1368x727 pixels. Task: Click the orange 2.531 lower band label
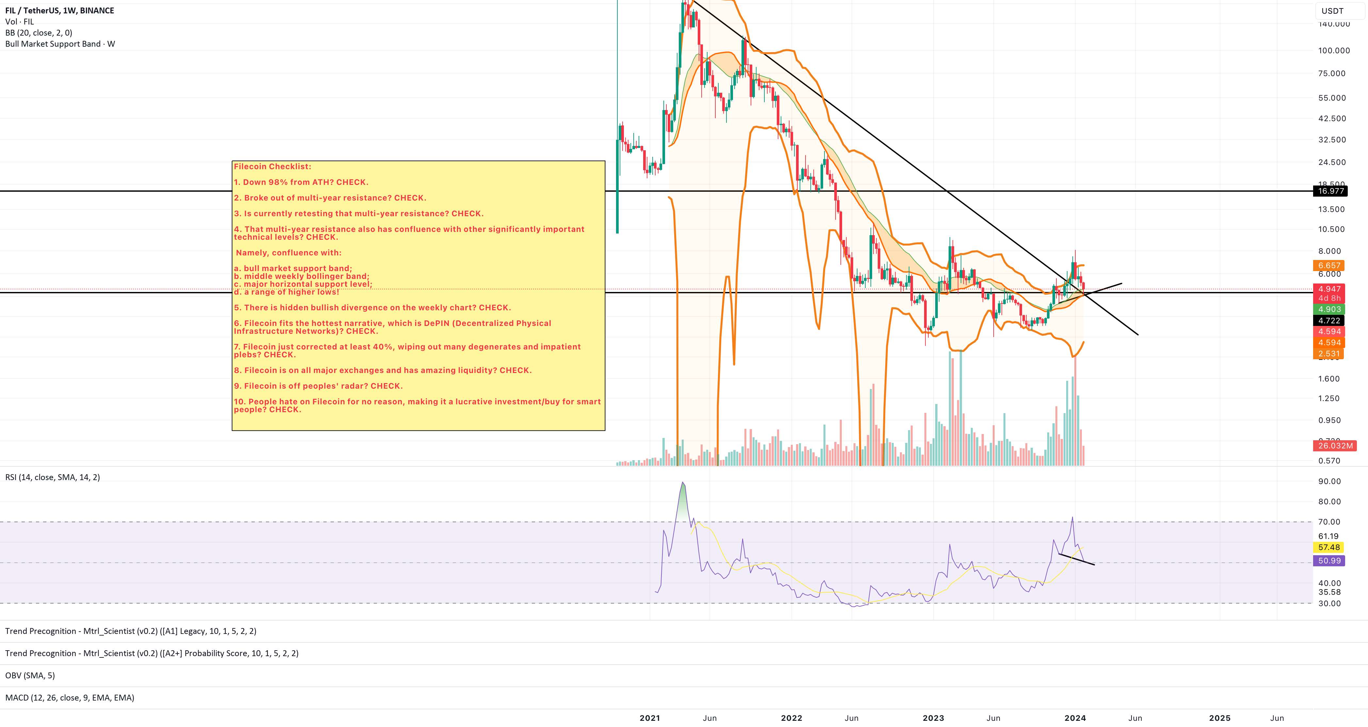pyautogui.click(x=1329, y=354)
